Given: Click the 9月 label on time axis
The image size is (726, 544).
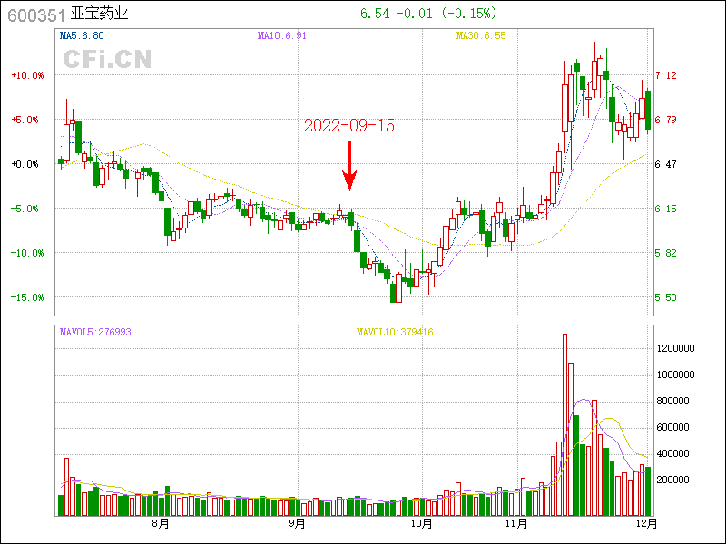Looking at the screenshot, I should tap(296, 523).
